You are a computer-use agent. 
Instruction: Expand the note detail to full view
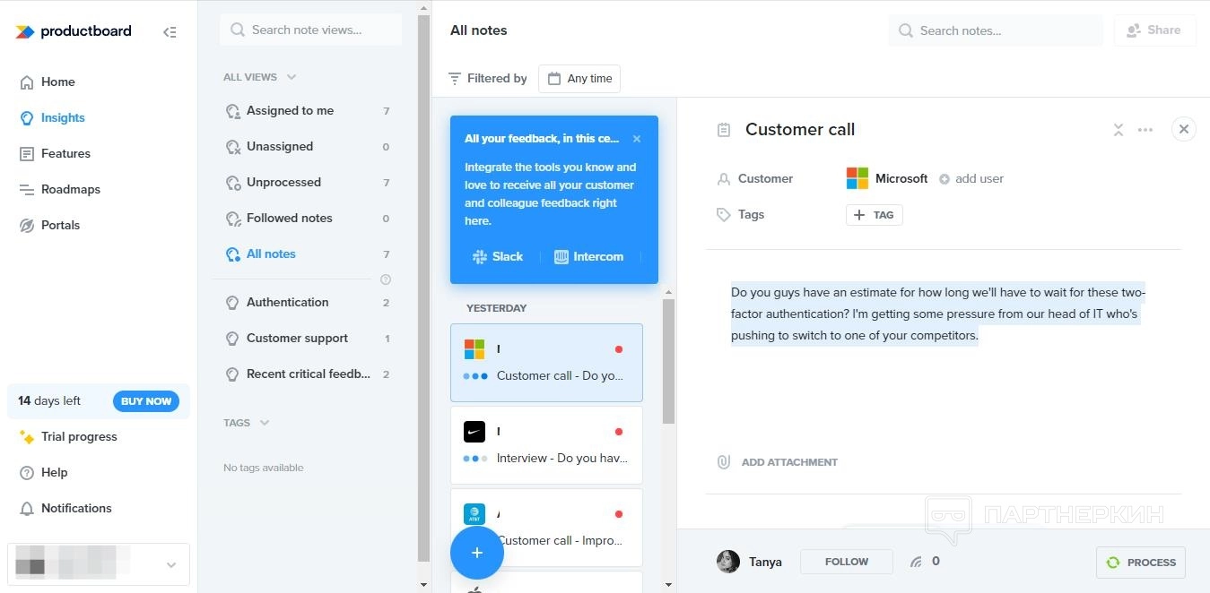(1119, 130)
